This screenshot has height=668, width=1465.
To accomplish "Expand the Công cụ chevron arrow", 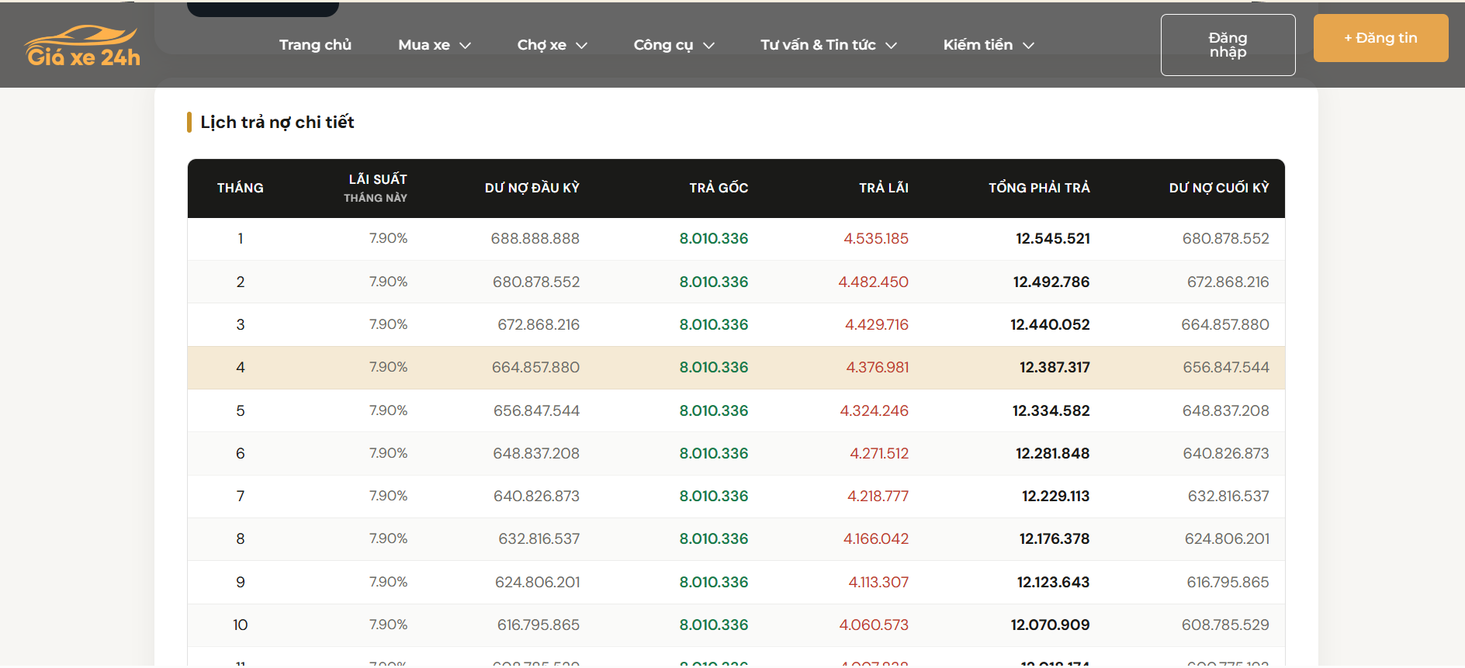I will coord(708,46).
